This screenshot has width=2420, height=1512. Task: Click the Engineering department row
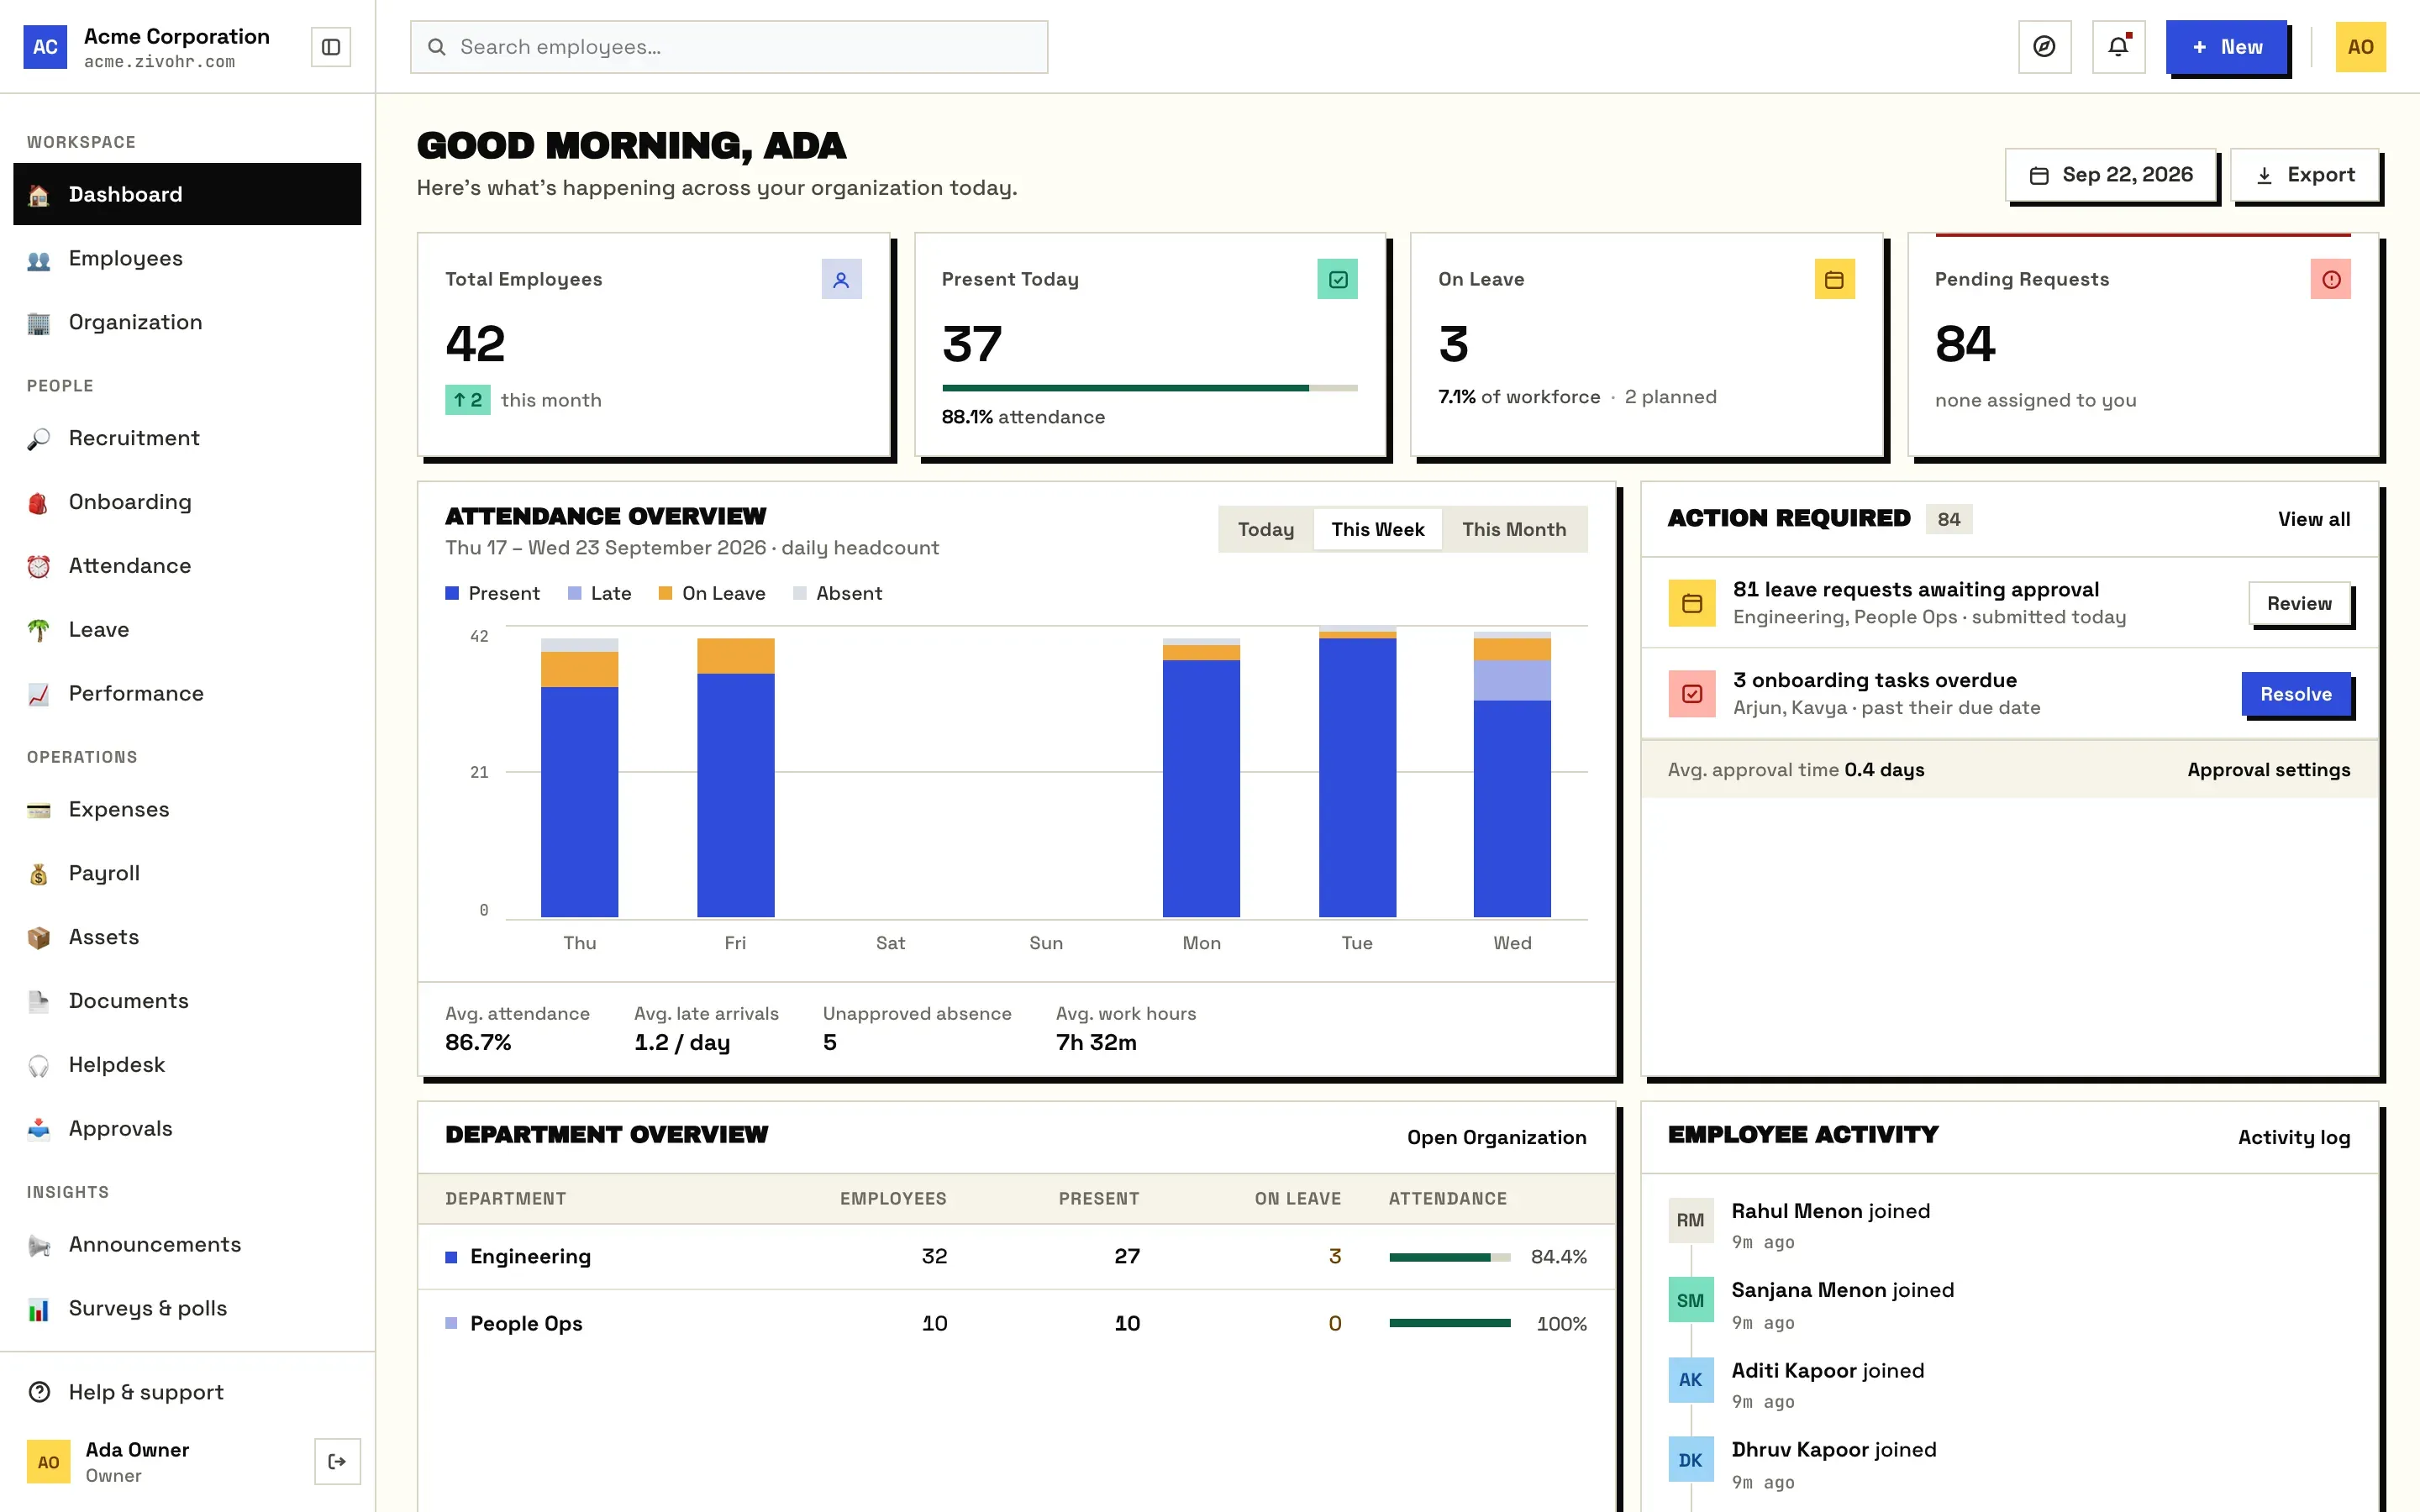tap(1016, 1257)
